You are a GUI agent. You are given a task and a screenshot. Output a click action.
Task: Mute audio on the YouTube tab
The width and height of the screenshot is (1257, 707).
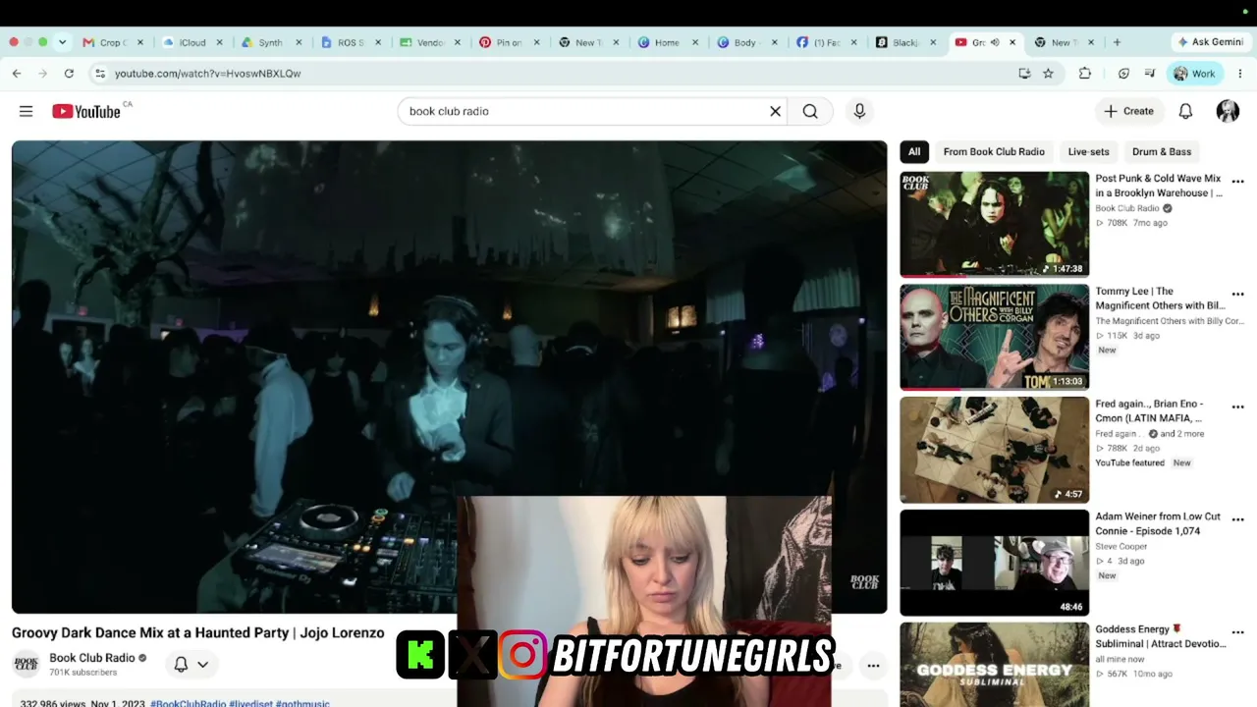tap(995, 42)
